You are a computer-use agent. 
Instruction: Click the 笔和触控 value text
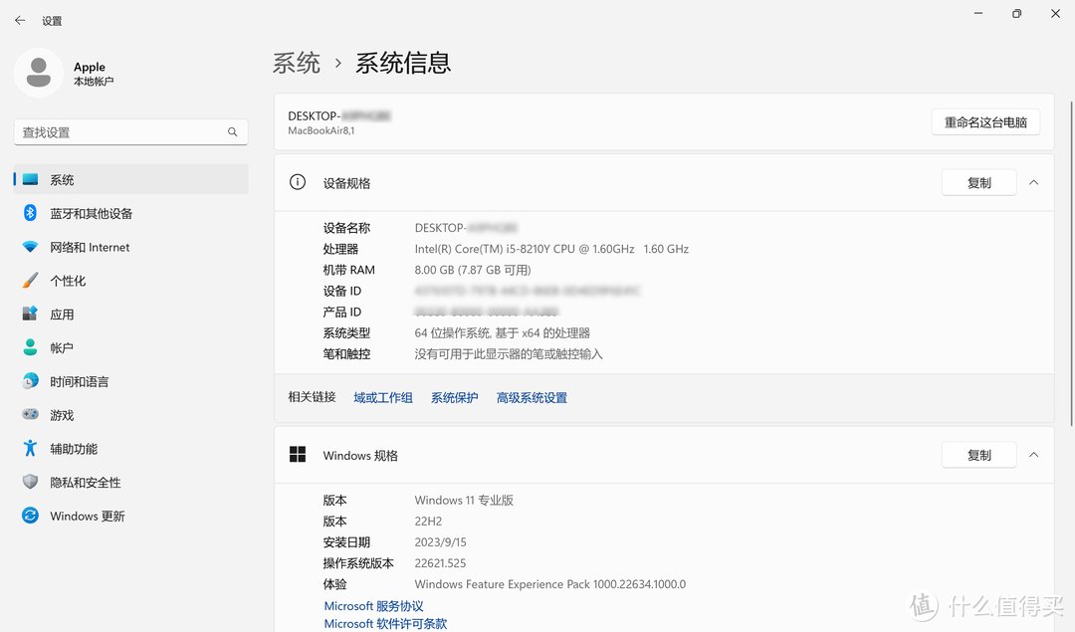[508, 354]
